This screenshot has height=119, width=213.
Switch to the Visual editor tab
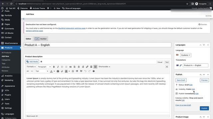click(160, 62)
